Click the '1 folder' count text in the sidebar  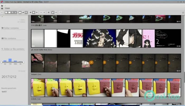click(x=22, y=20)
